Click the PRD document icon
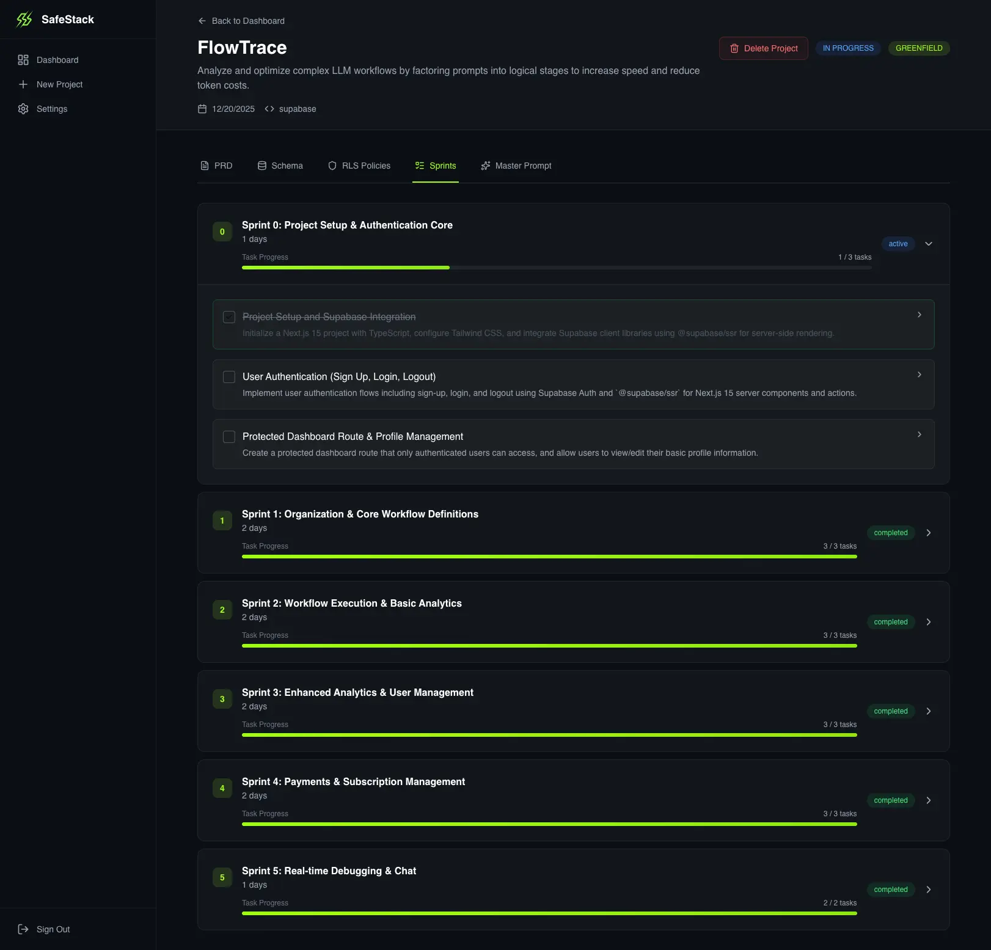 click(x=205, y=166)
